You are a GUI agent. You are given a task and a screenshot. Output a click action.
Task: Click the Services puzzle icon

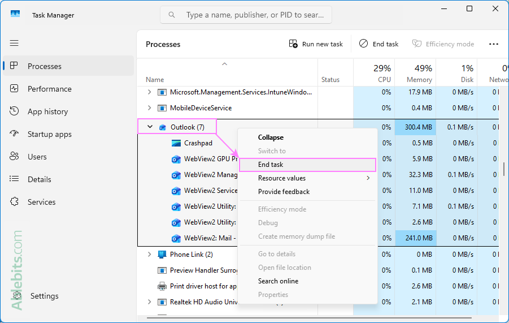[x=14, y=201]
